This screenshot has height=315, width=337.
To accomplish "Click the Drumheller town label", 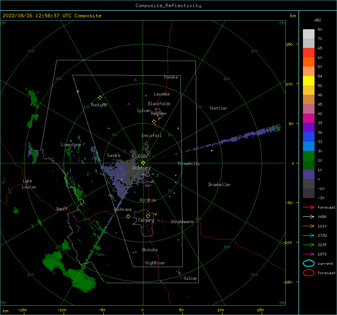I will 219,185.
